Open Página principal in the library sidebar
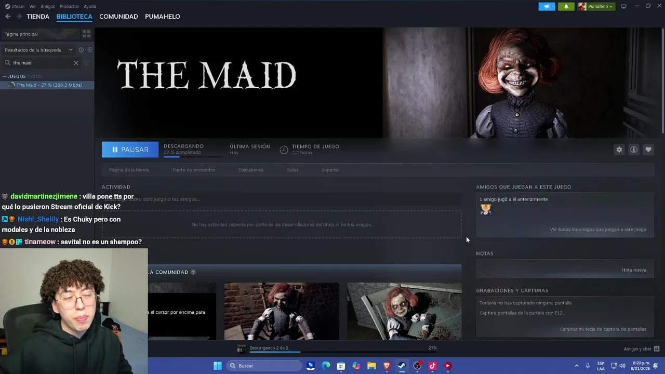This screenshot has height=374, width=665. [40, 34]
